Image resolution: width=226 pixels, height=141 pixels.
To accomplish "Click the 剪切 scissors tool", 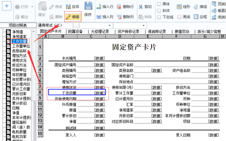I will click(145, 7).
